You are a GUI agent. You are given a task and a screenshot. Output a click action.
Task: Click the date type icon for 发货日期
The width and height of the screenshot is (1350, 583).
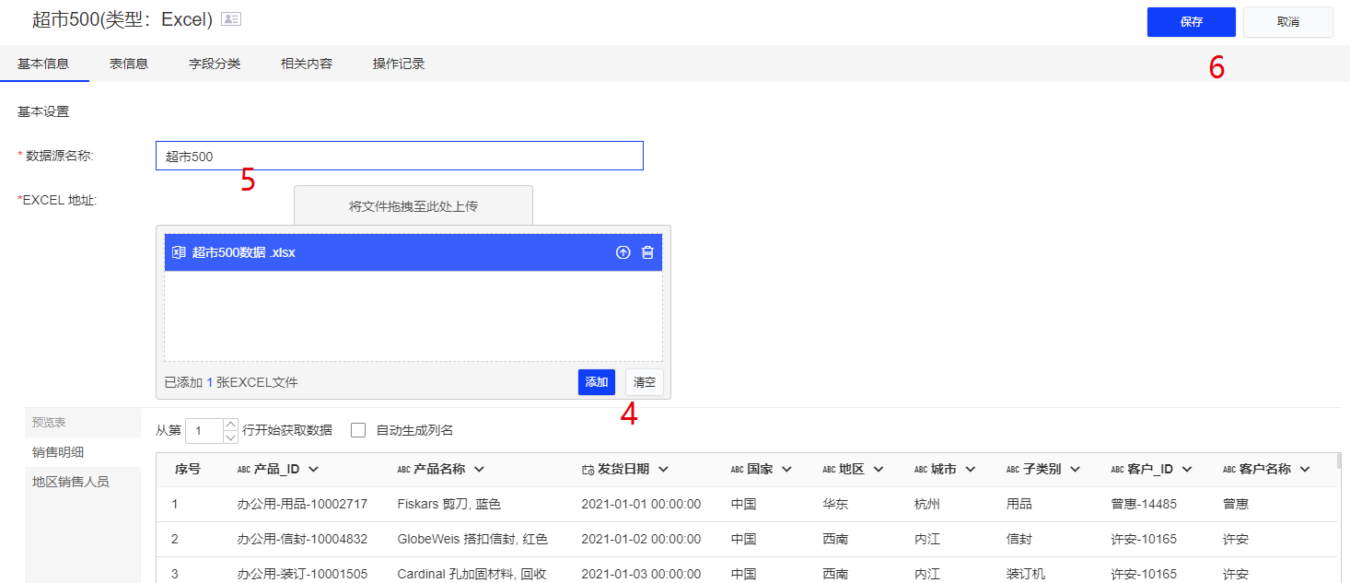tap(588, 470)
